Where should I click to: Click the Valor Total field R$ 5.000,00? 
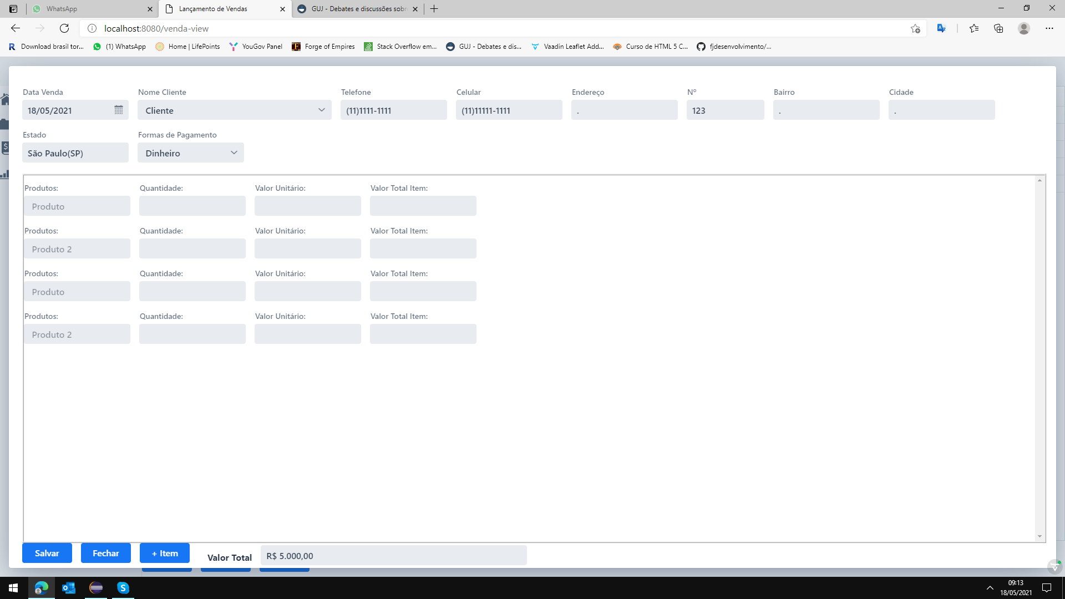click(x=394, y=555)
